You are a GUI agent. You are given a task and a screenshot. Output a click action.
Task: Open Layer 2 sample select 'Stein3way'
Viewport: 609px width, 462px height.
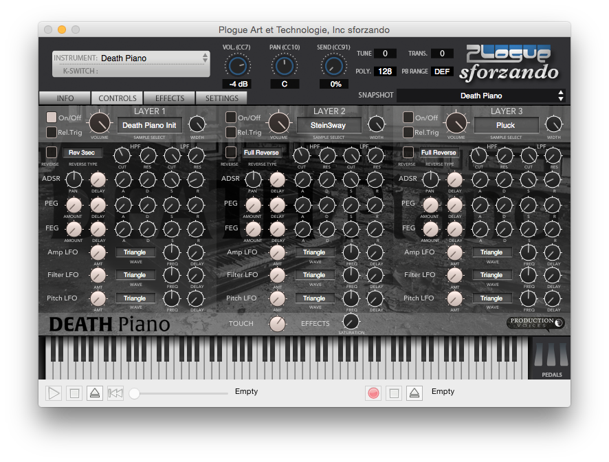pyautogui.click(x=329, y=125)
